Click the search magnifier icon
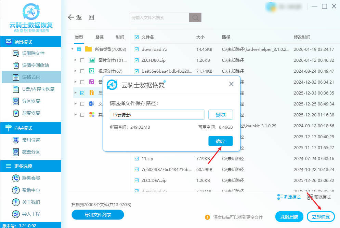The height and width of the screenshot is (228, 340). [195, 17]
